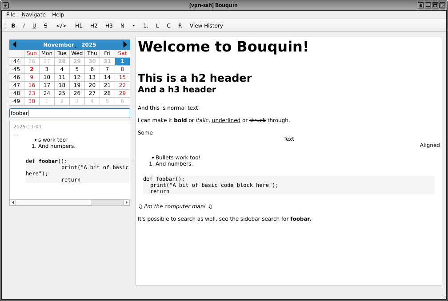Open View History from the toolbar
The width and height of the screenshot is (448, 301).
(206, 25)
